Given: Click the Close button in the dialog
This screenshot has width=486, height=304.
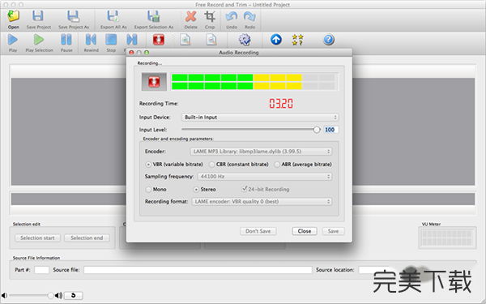Looking at the screenshot, I should 305,231.
